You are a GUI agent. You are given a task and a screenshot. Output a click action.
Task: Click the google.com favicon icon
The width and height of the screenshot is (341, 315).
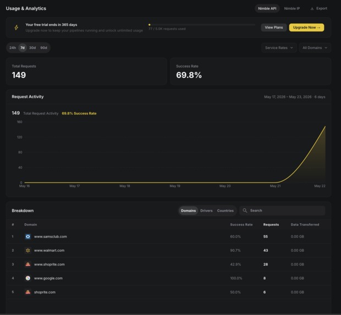(28, 278)
